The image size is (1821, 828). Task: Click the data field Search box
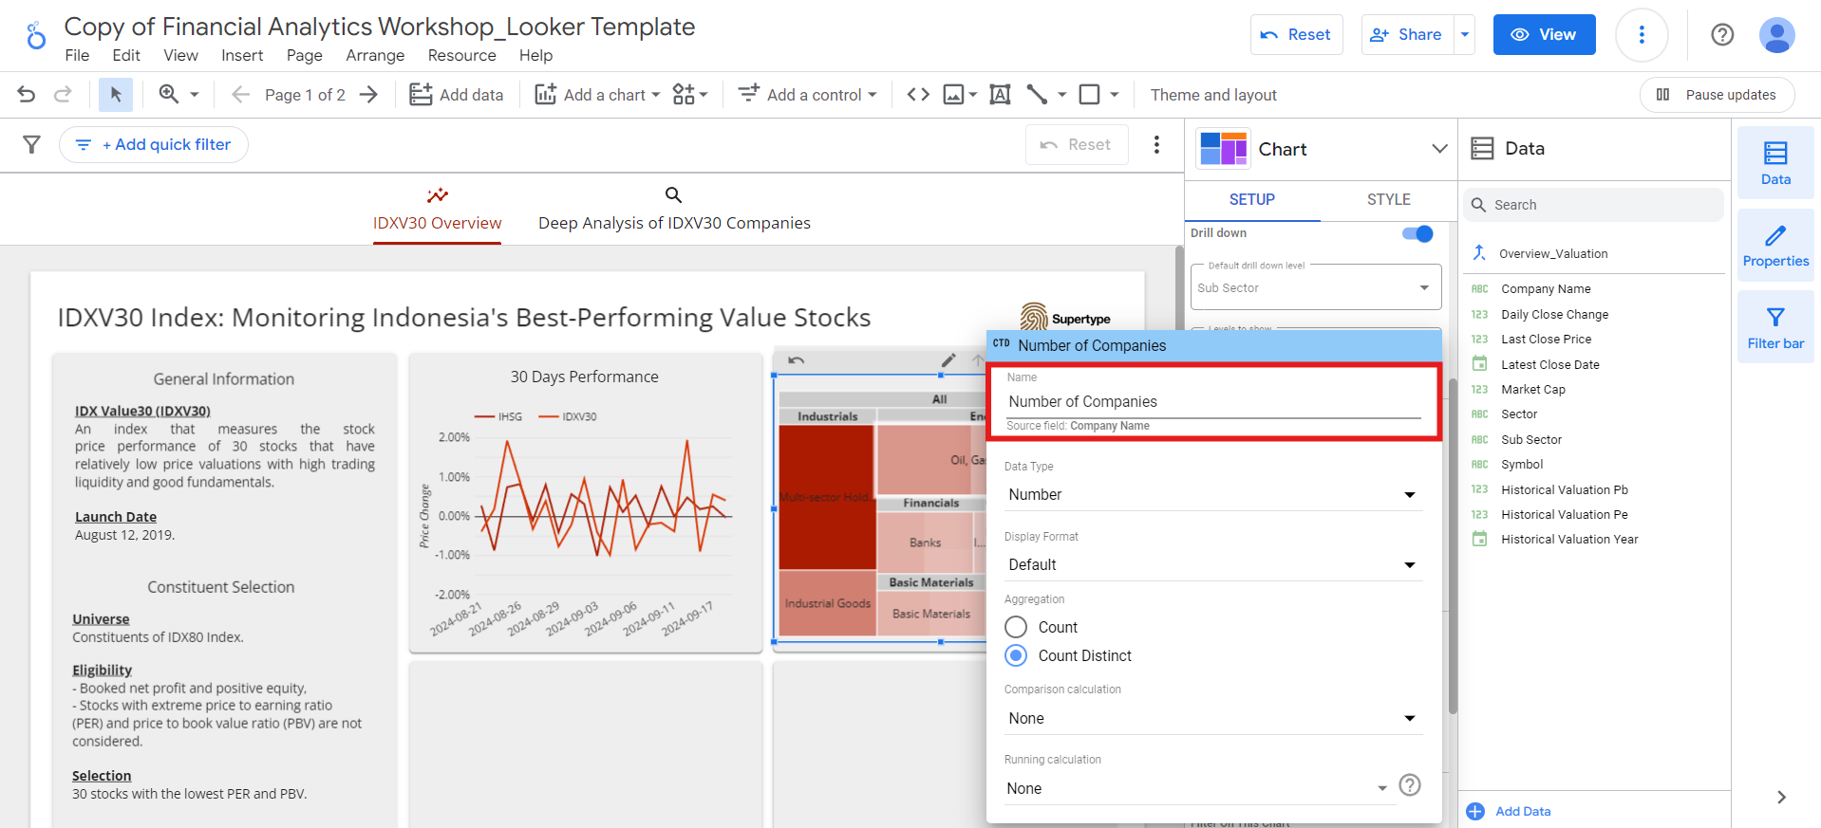coord(1595,205)
